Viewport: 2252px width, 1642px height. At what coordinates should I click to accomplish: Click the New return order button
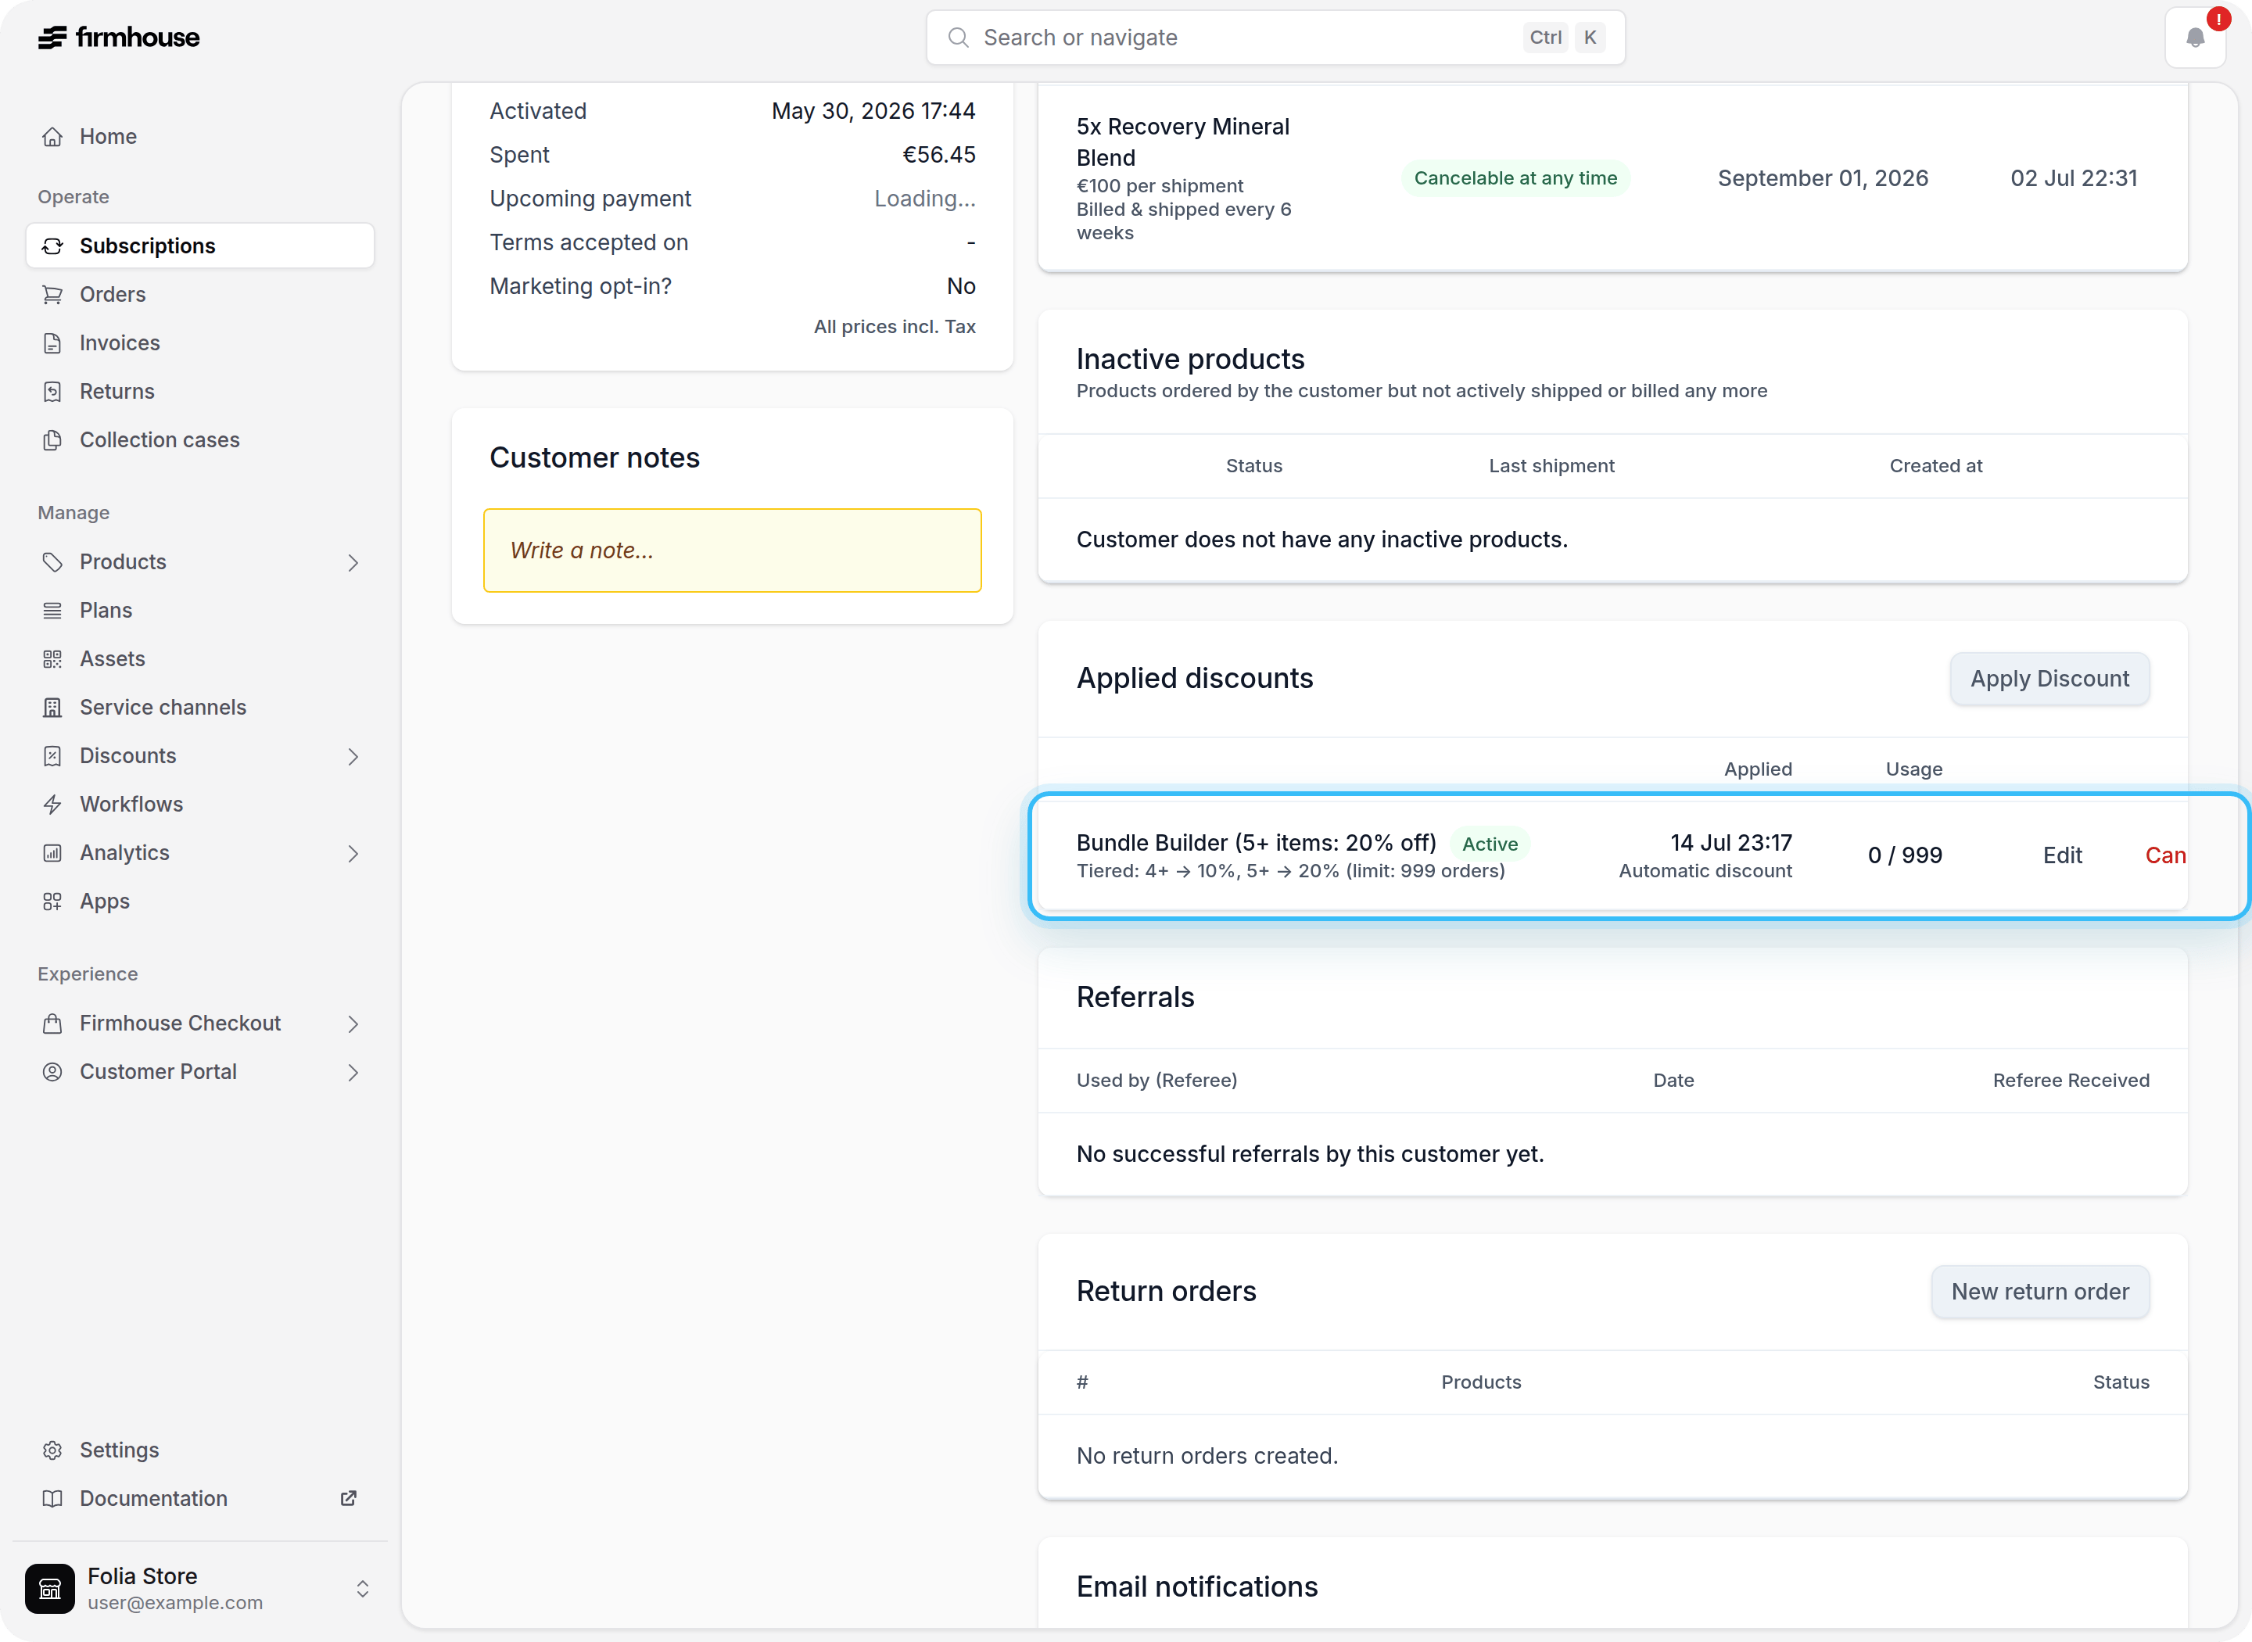point(2039,1291)
